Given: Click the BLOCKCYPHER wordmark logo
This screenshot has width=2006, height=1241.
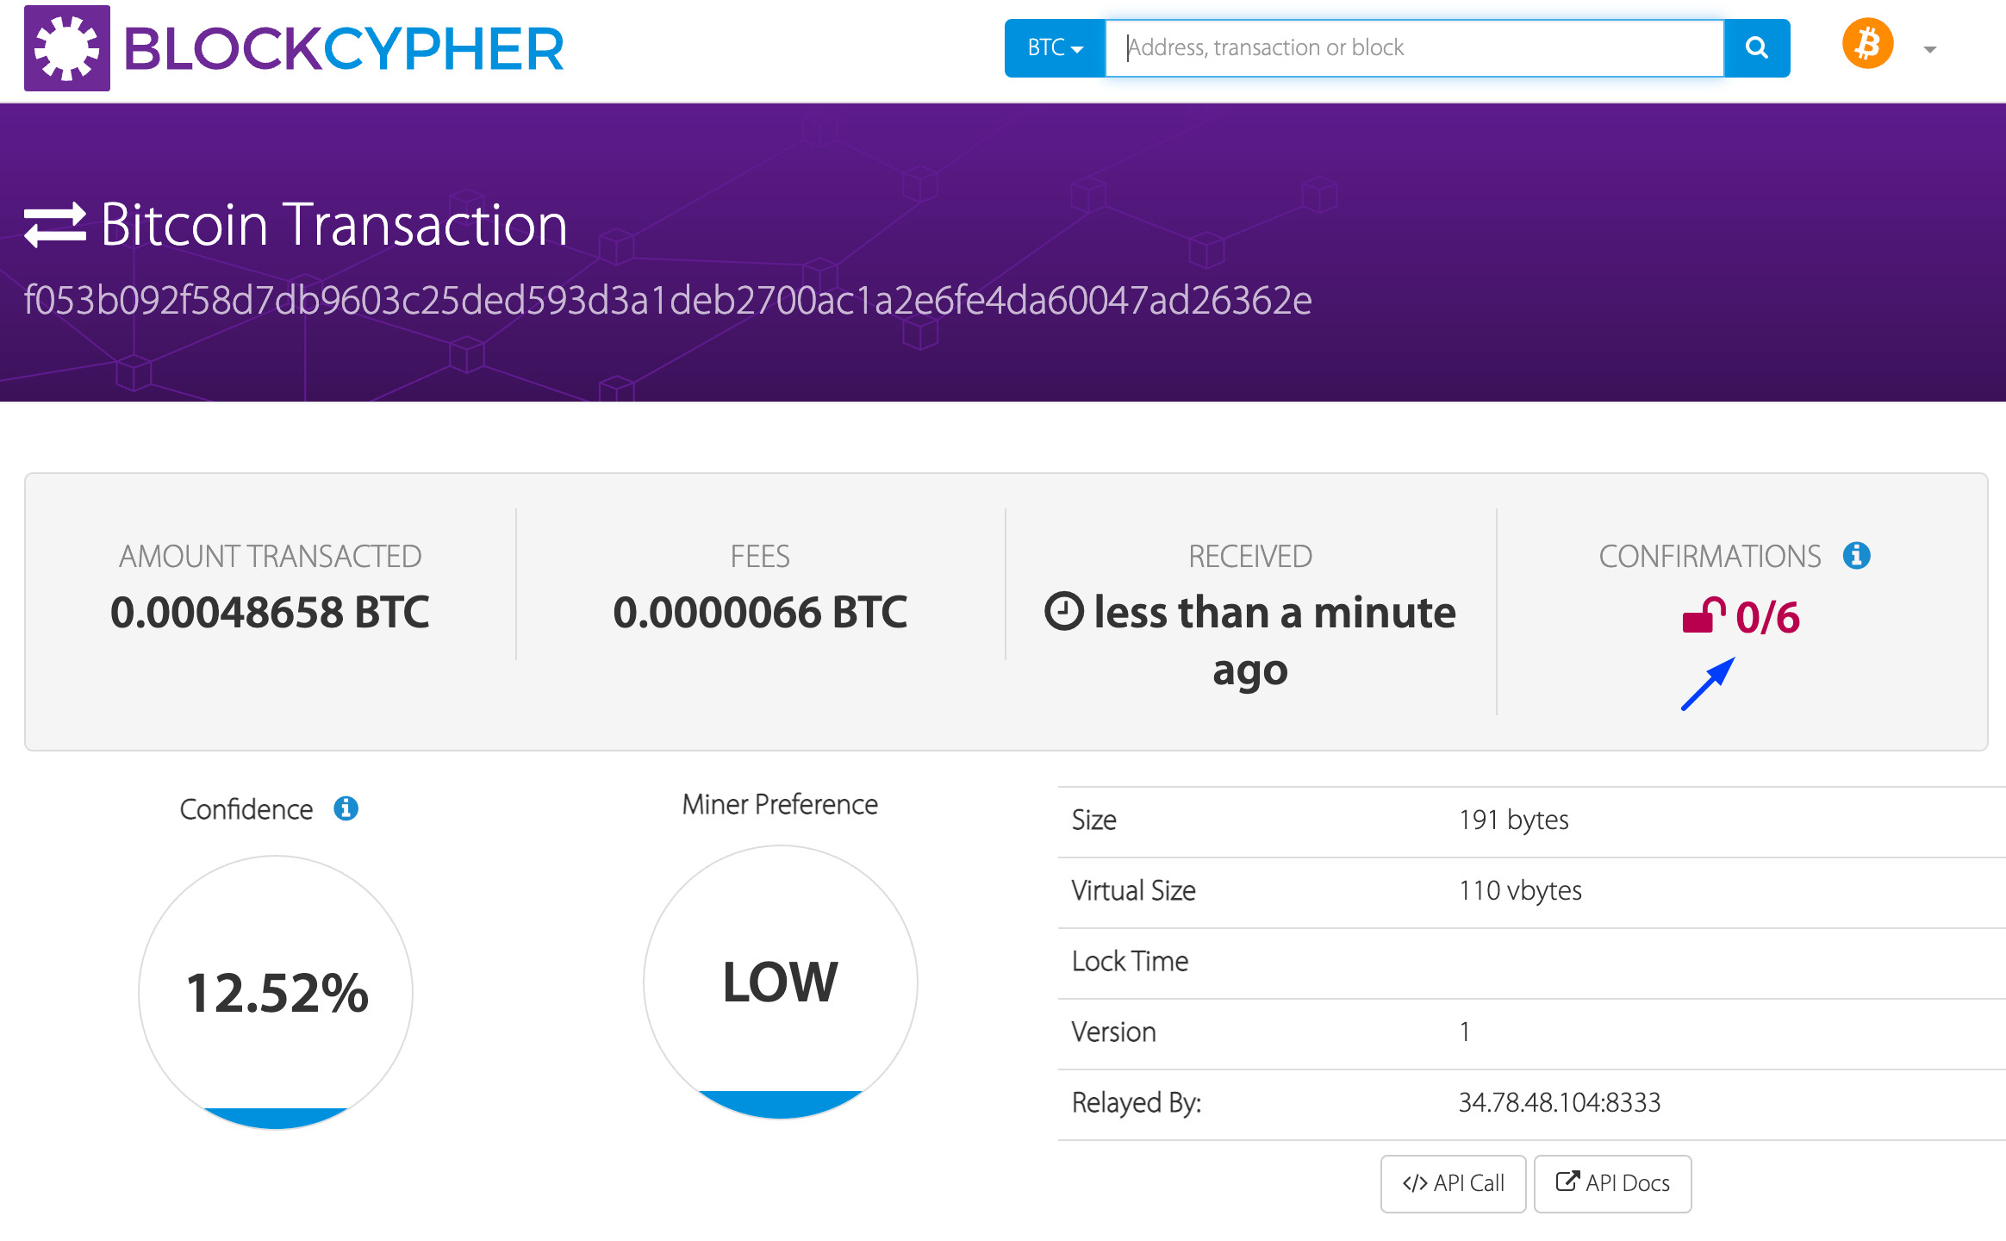Looking at the screenshot, I should [343, 49].
